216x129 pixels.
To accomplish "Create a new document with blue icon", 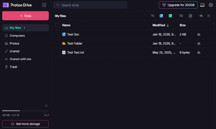I will 161,16.
